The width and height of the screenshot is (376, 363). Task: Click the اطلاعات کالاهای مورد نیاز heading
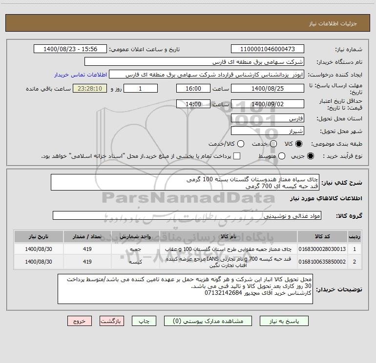point(326,198)
